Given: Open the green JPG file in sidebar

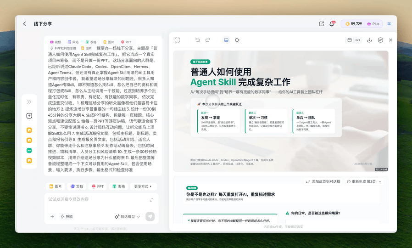Looking at the screenshot, I should [x=29, y=151].
